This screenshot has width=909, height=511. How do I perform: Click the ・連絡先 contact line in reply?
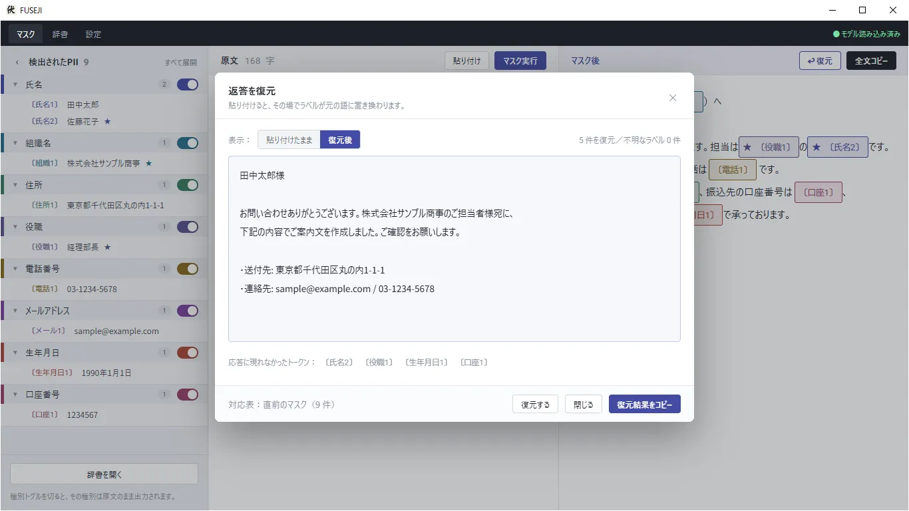(x=337, y=289)
